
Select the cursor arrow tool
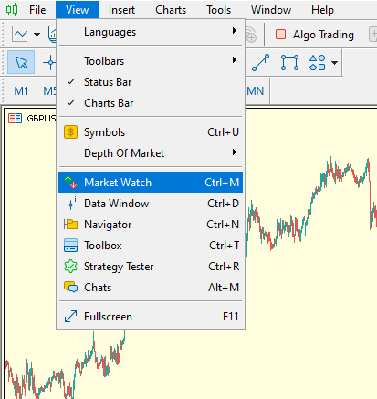pyautogui.click(x=21, y=62)
